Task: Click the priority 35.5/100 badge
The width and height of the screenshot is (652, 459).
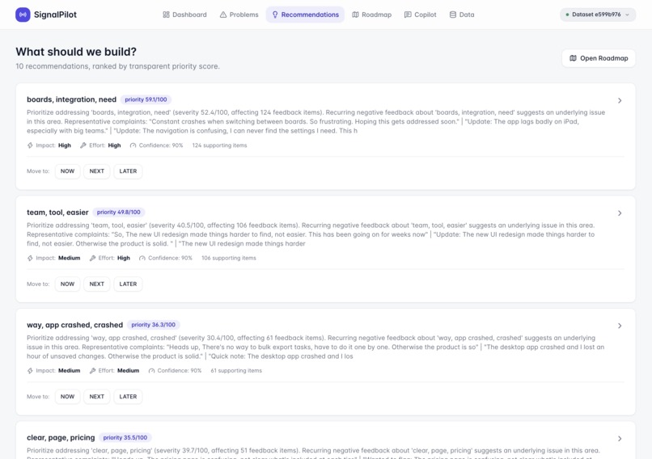Action: (125, 438)
